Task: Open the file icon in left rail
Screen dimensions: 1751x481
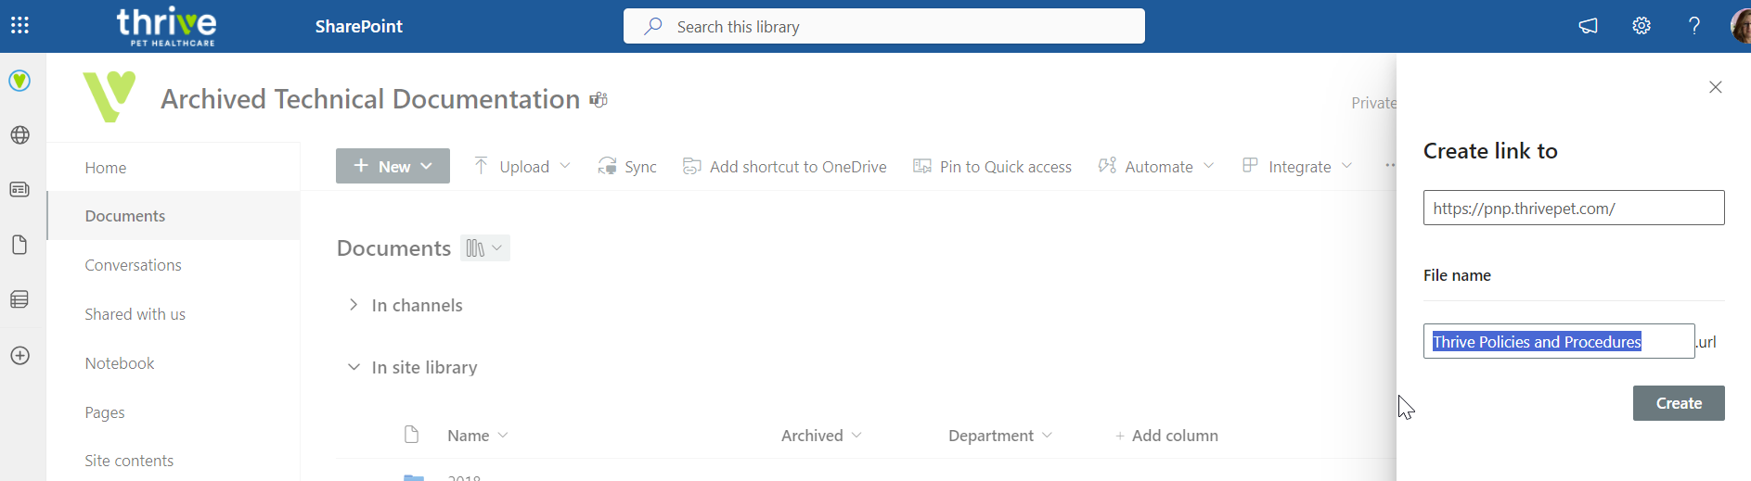Action: coord(19,245)
